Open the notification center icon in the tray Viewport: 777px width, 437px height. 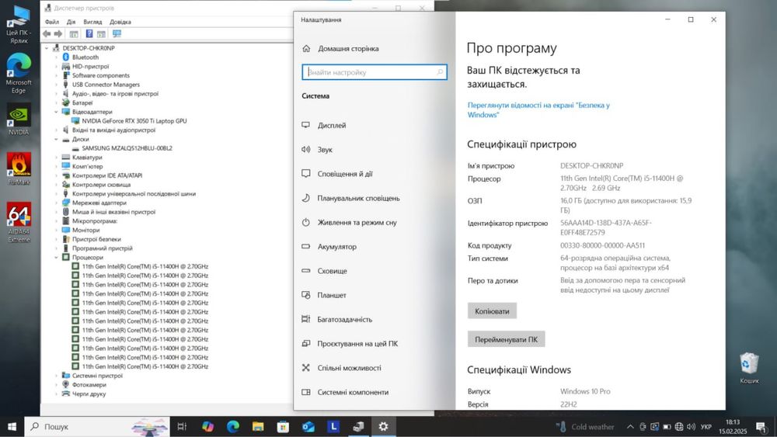point(761,427)
